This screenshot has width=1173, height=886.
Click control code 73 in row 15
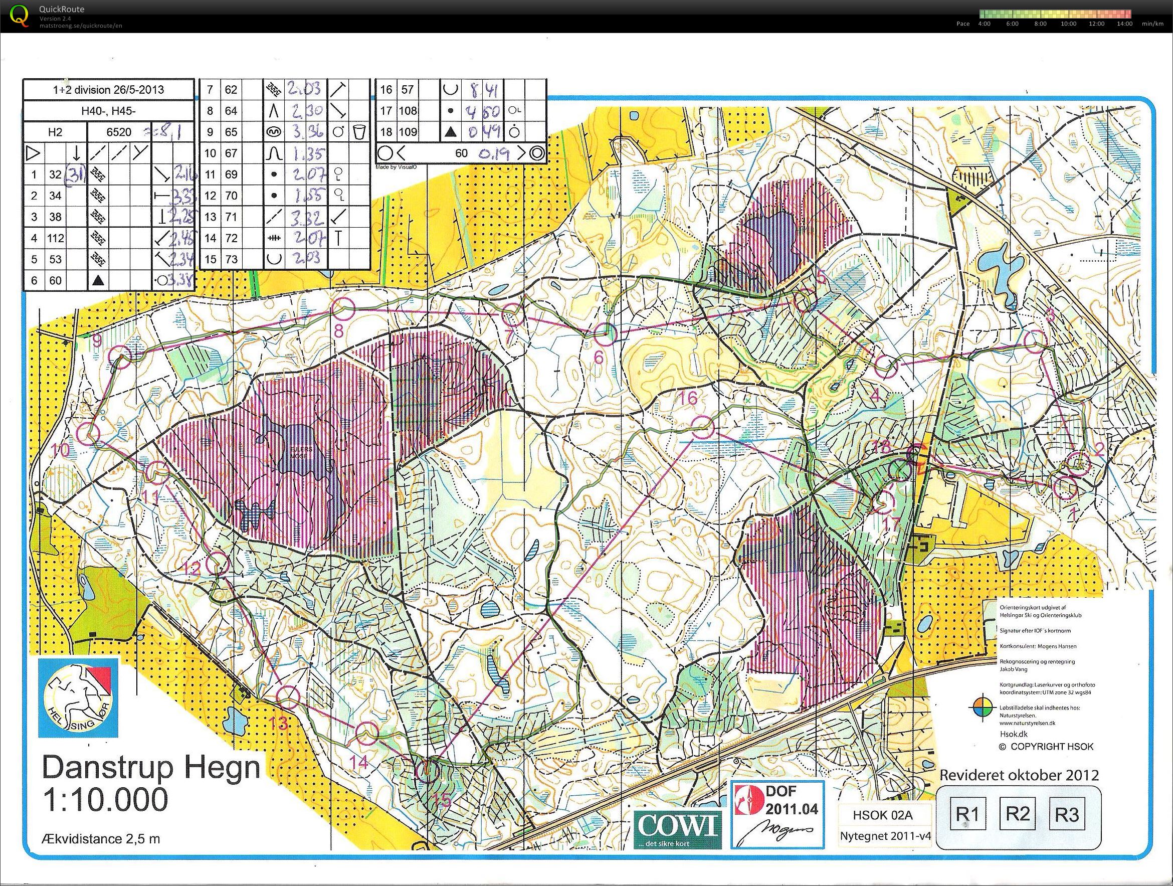pyautogui.click(x=231, y=259)
